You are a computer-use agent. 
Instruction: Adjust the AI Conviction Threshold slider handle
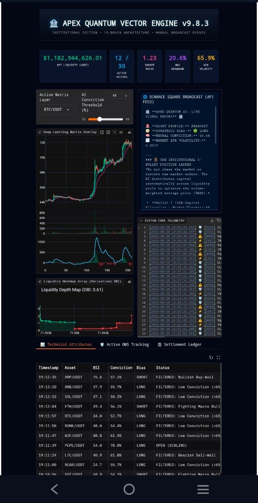pos(99,119)
